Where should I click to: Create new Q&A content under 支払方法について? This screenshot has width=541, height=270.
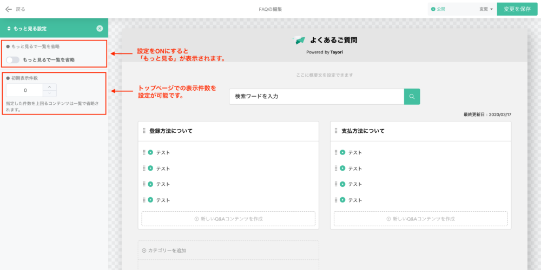(420, 219)
